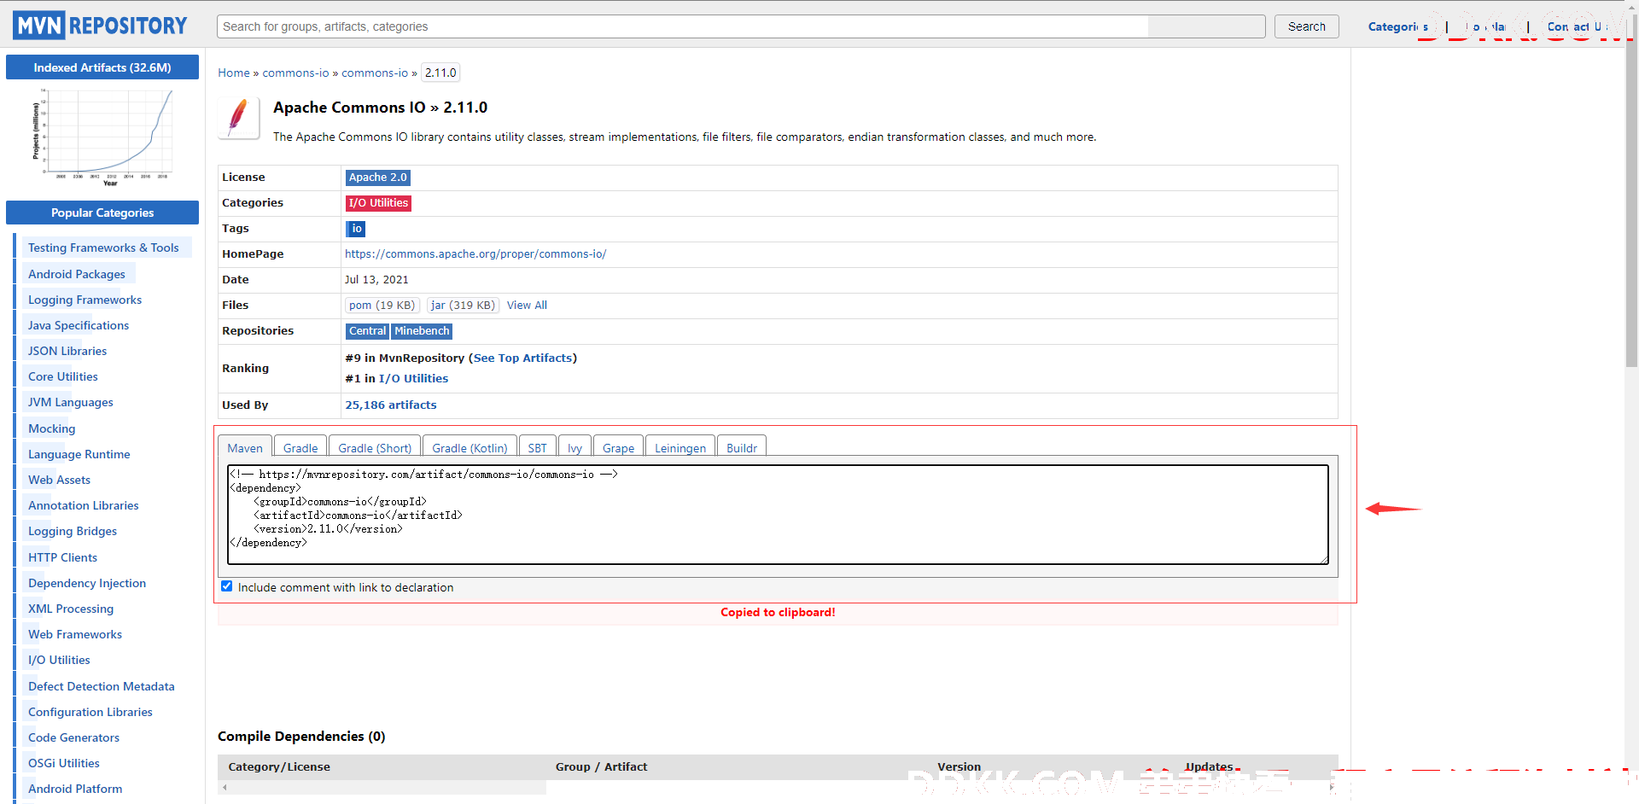Open I/O Utilities ranking link
The width and height of the screenshot is (1639, 804).
click(413, 378)
